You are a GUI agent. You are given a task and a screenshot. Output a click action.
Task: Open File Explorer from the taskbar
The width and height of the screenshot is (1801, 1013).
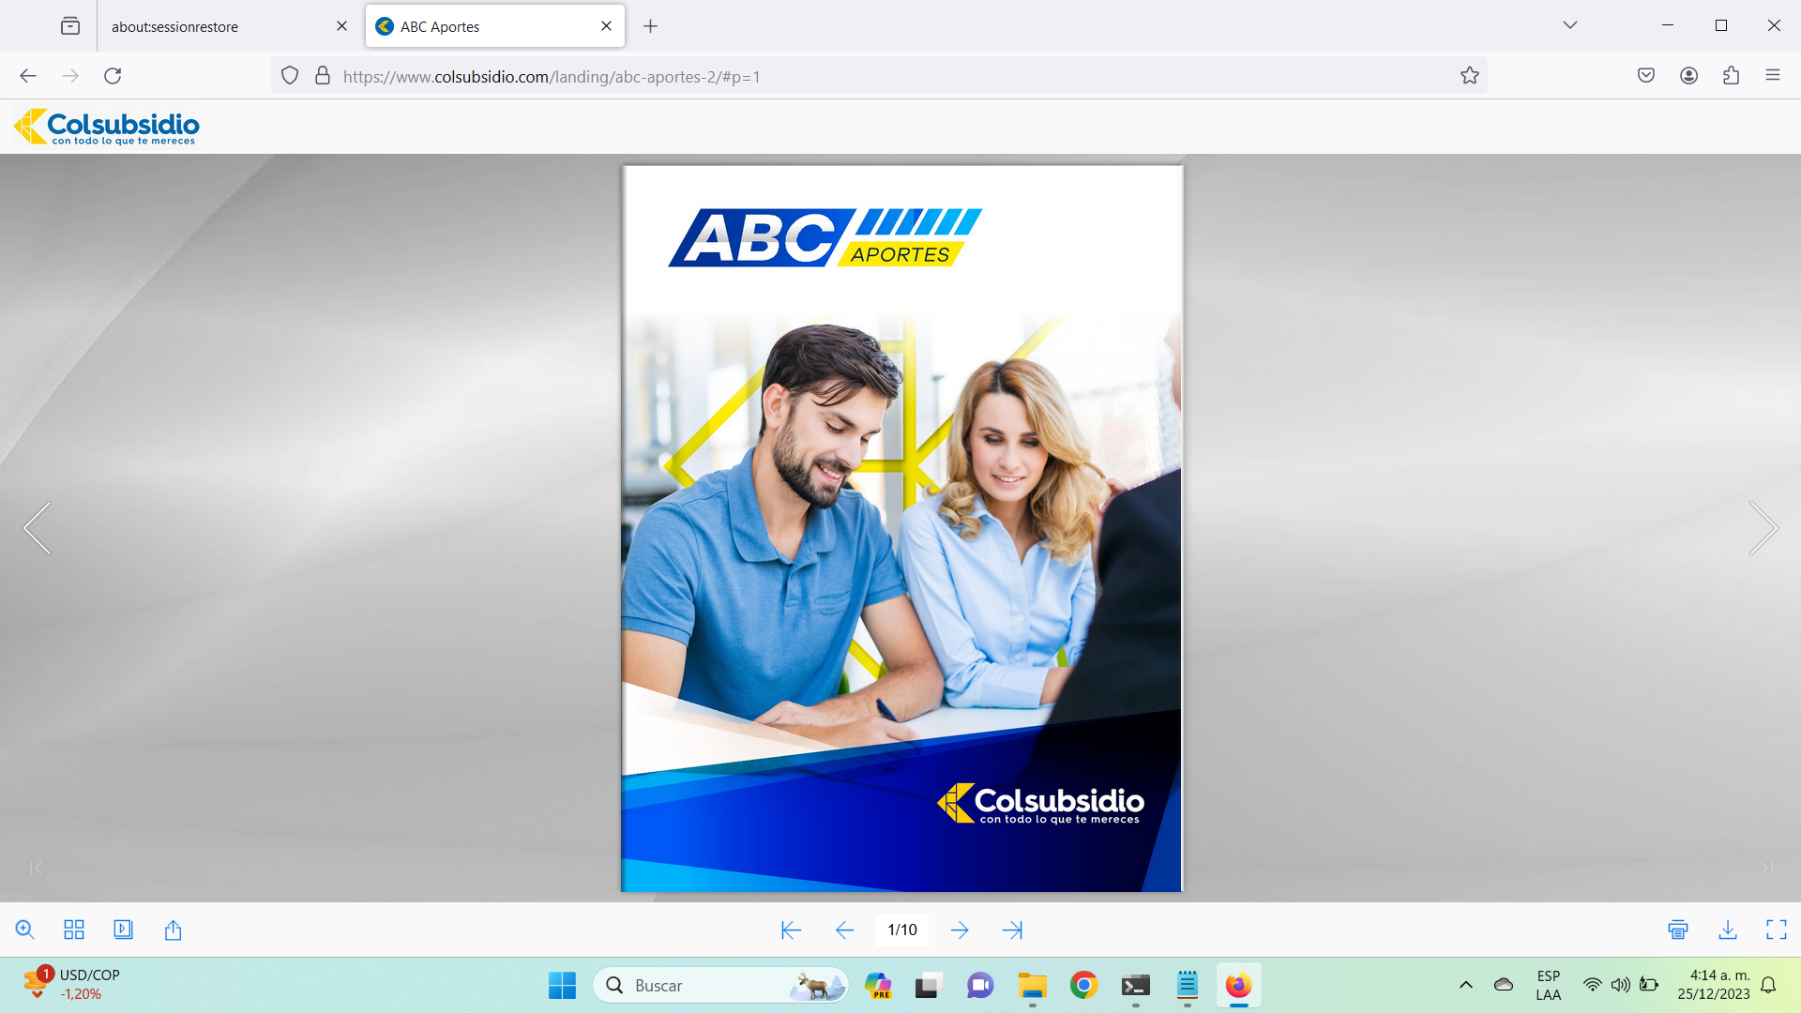(x=1032, y=986)
